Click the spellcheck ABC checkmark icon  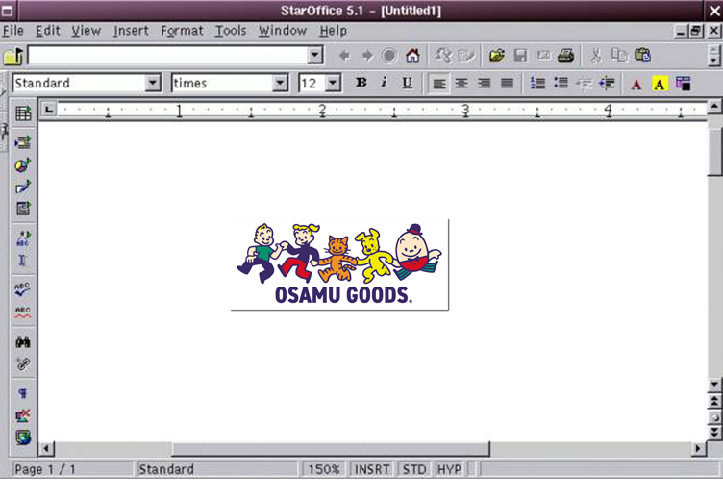pyautogui.click(x=23, y=289)
